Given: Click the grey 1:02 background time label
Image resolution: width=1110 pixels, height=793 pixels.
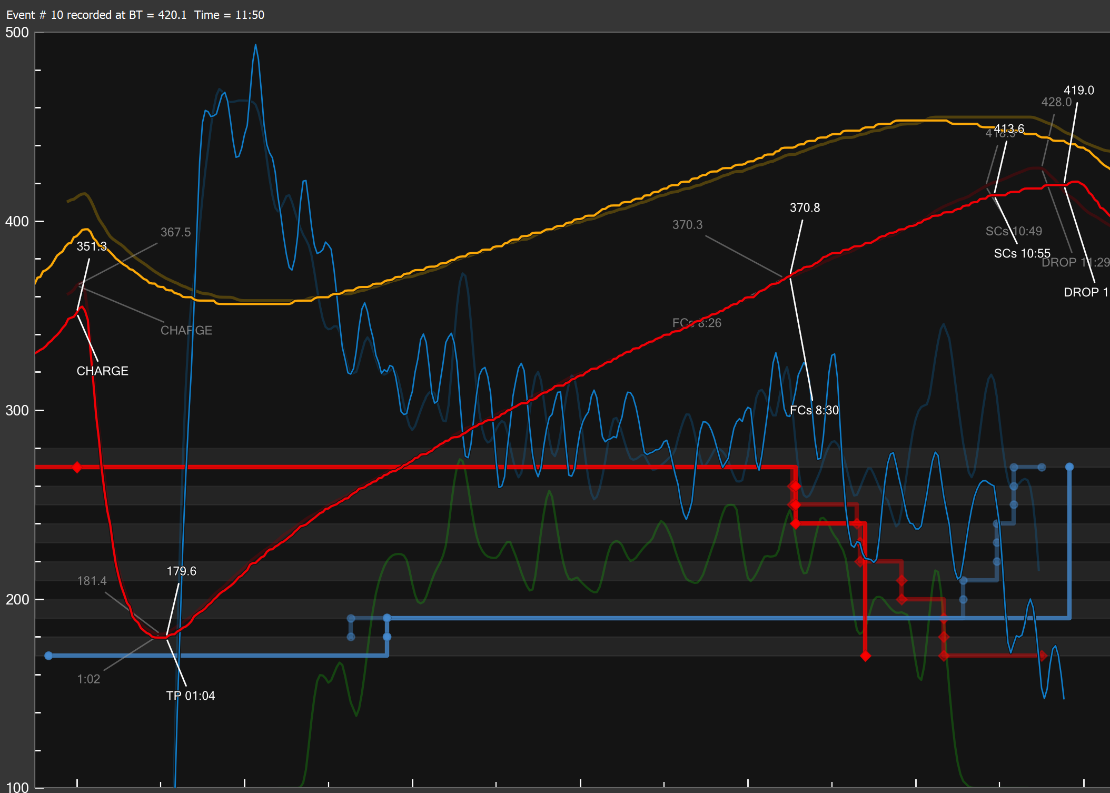Looking at the screenshot, I should coord(88,679).
